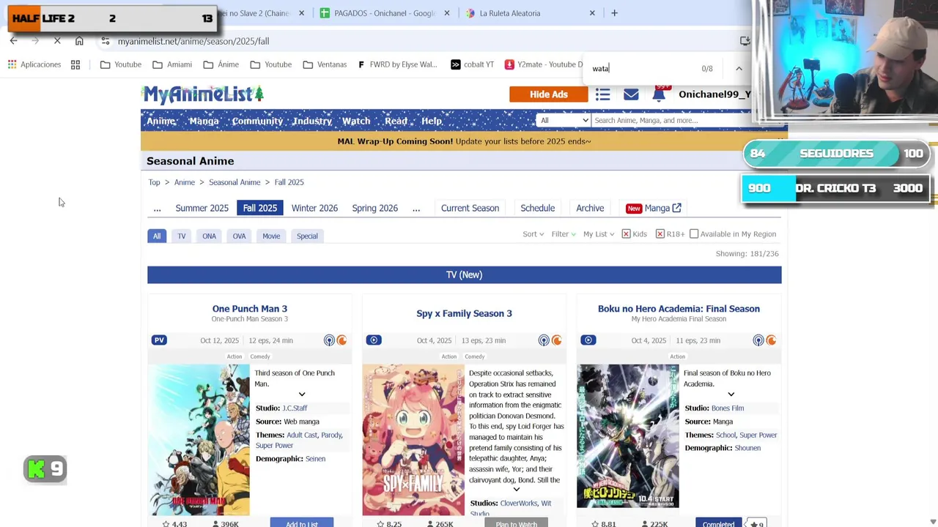The height and width of the screenshot is (527, 938).
Task: Open the cobalt YT bookmark
Action: point(472,64)
